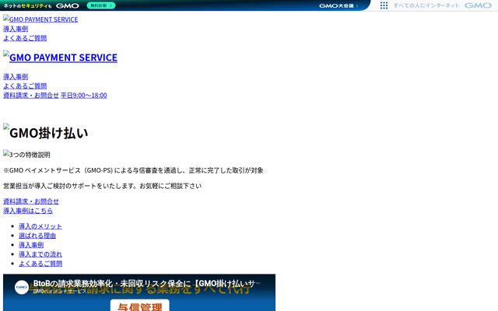Click 資料請求・お問合せ link under sales text

click(31, 201)
